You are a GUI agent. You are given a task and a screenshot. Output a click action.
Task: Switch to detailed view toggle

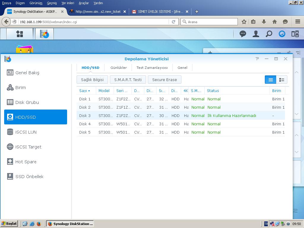pos(282,80)
